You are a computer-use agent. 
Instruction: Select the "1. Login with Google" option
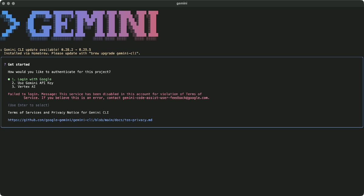point(32,79)
